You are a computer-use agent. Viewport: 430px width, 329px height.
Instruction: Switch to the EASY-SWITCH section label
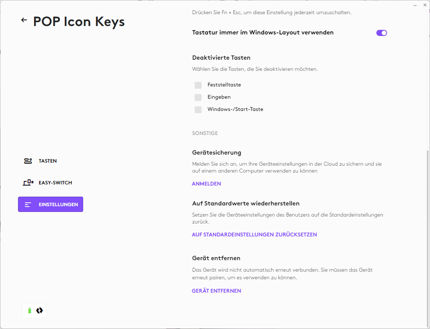tap(55, 183)
